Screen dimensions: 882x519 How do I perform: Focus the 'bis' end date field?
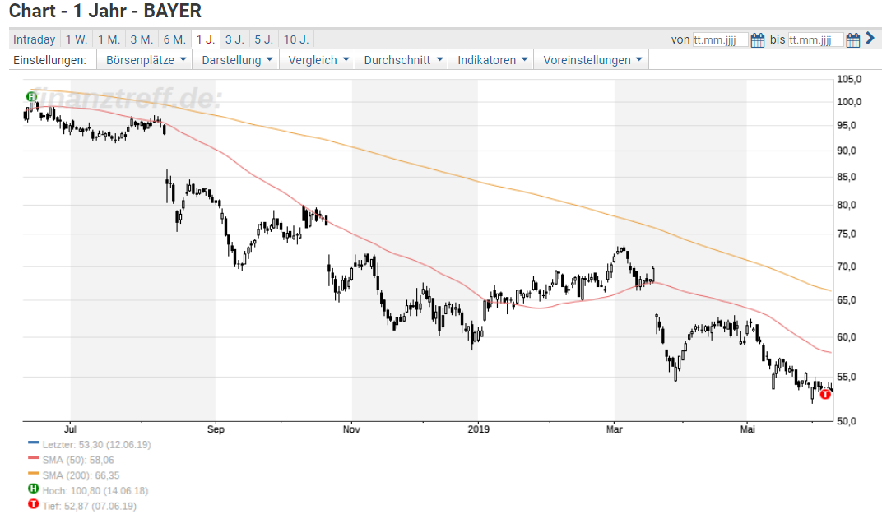(x=815, y=40)
